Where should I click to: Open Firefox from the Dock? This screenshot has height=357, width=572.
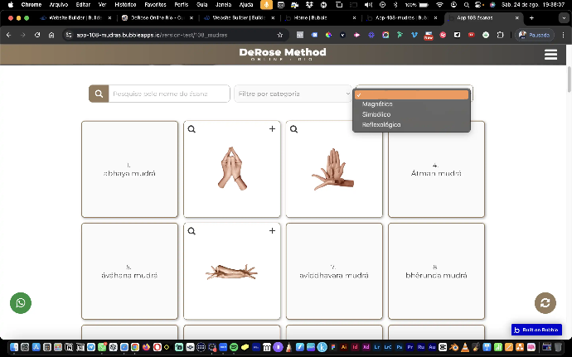(x=146, y=347)
